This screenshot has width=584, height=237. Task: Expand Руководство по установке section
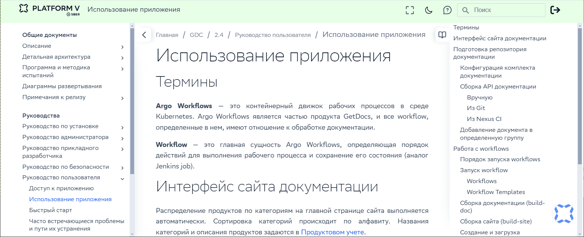[x=122, y=127]
